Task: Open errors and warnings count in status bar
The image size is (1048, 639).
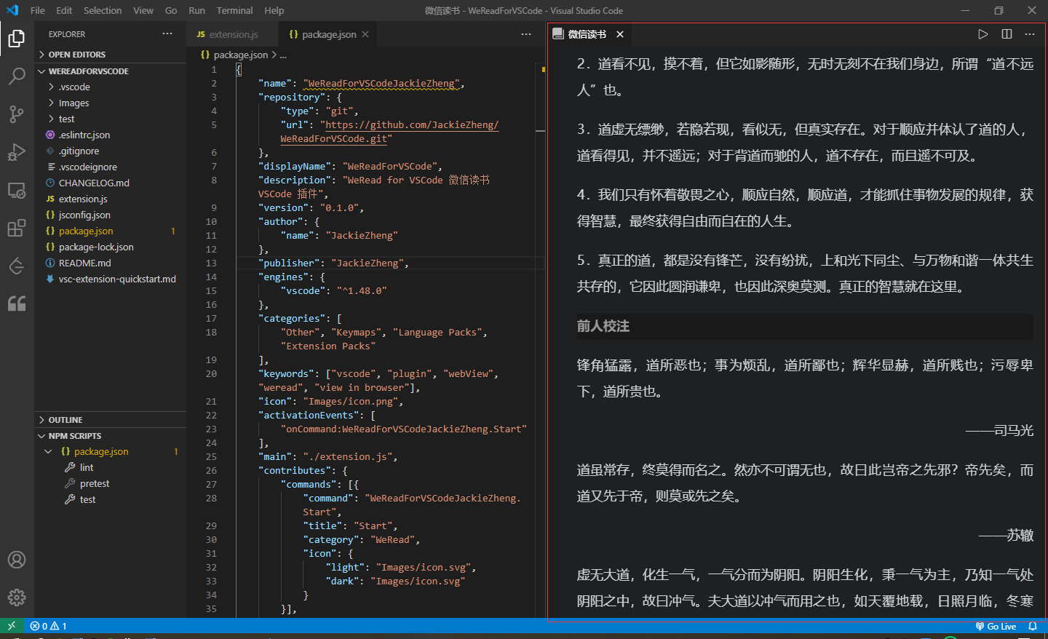Action: pyautogui.click(x=48, y=626)
